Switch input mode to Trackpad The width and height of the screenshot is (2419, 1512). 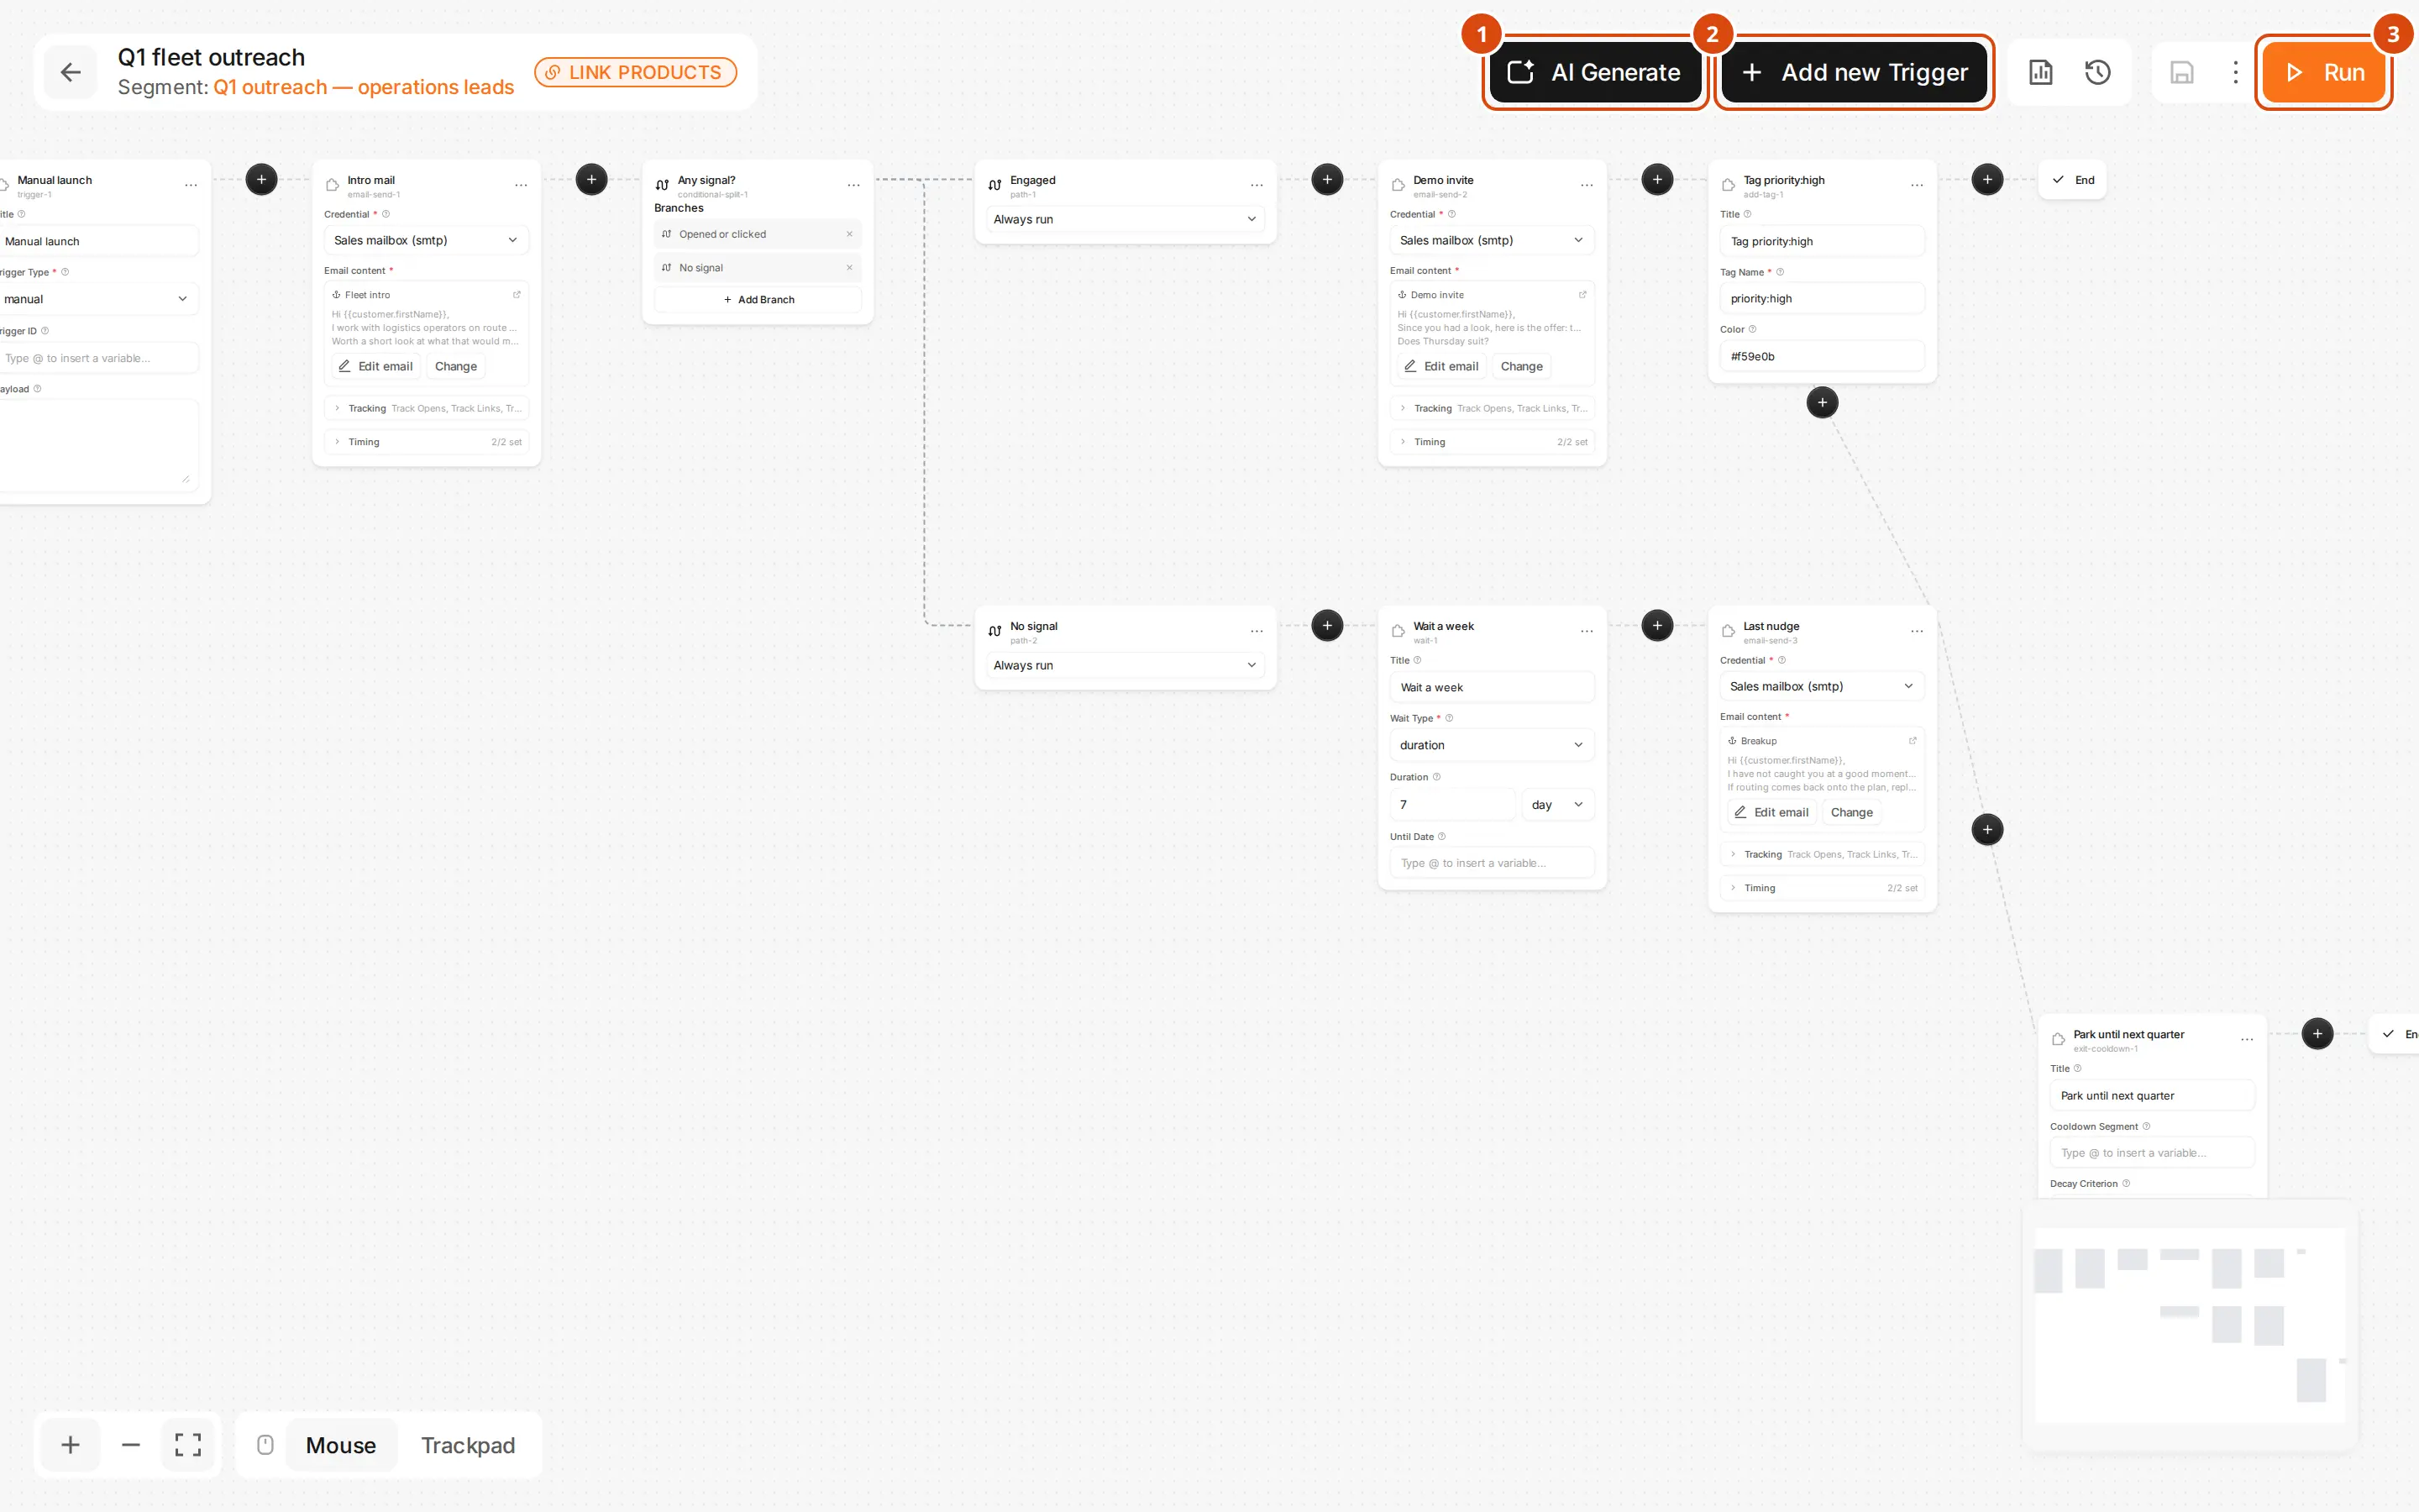(468, 1445)
